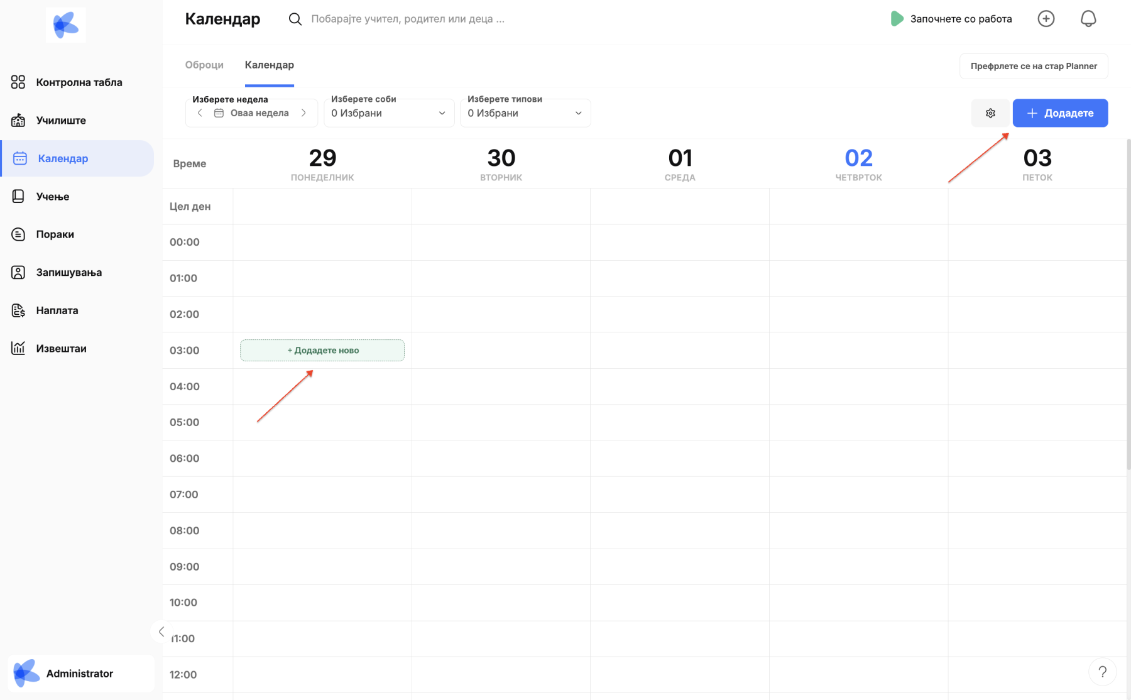Open Училиште section in sidebar
Viewport: 1131px width, 700px height.
click(61, 120)
